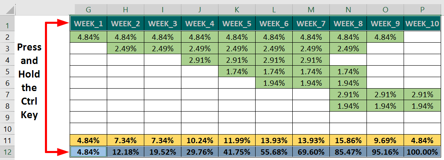Click the 15.86% total in row 11
This screenshot has width=444, height=160.
pos(348,140)
